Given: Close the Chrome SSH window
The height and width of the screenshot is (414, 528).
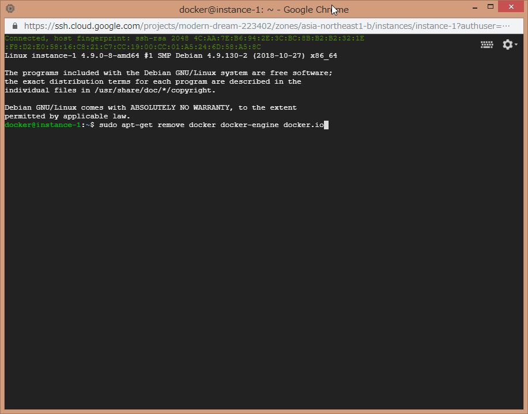Looking at the screenshot, I should tap(511, 6).
